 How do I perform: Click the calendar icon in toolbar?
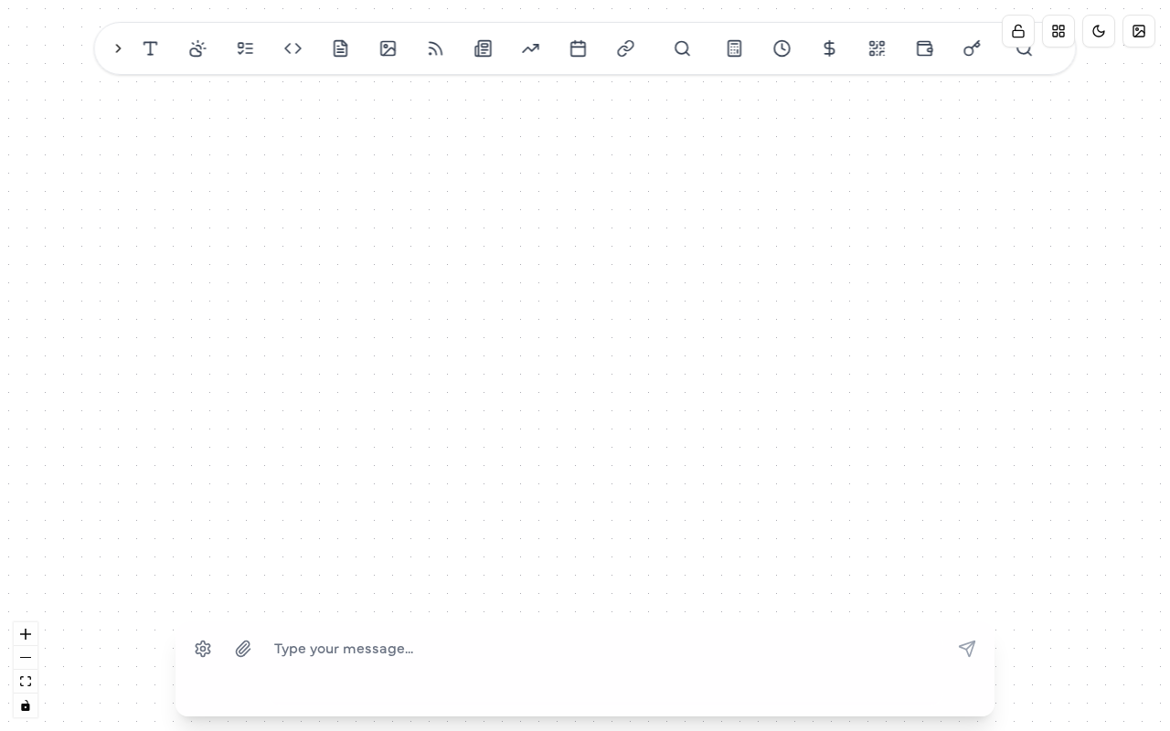coord(578,48)
